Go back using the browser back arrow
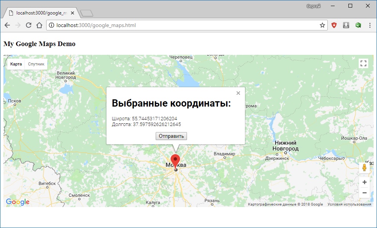377x228 pixels. coord(7,25)
